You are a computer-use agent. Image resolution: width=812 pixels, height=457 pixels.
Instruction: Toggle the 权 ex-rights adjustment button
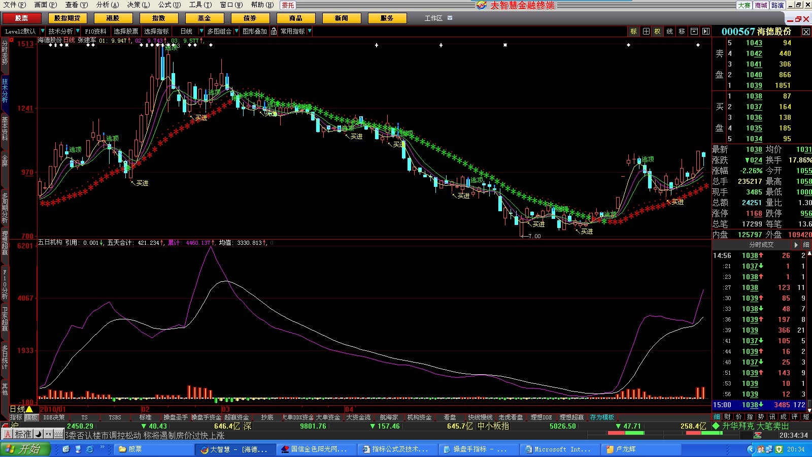click(x=658, y=31)
